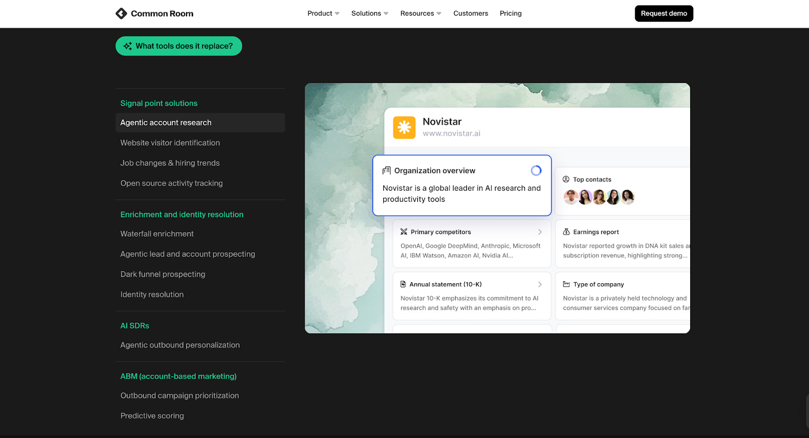Select Open source activity tracking
The width and height of the screenshot is (809, 438).
tap(171, 183)
